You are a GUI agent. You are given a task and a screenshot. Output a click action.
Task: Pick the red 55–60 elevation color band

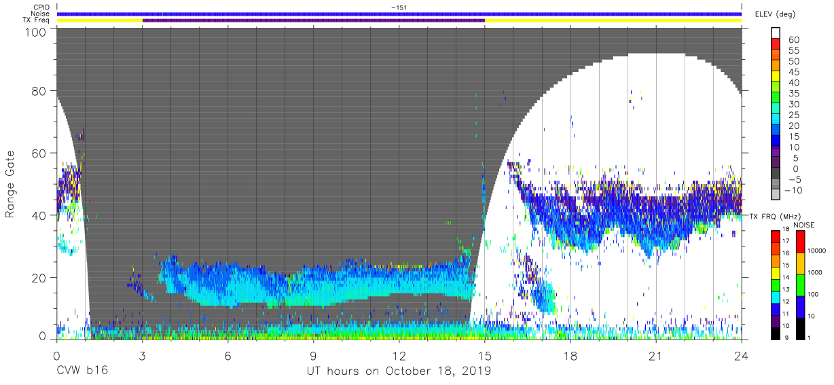point(777,45)
